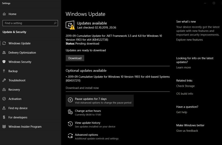
Task: Click the Find my device icon
Action: (4, 108)
